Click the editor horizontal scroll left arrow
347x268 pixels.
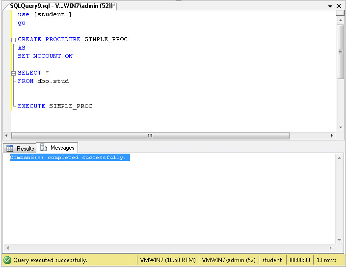[x=6, y=135]
